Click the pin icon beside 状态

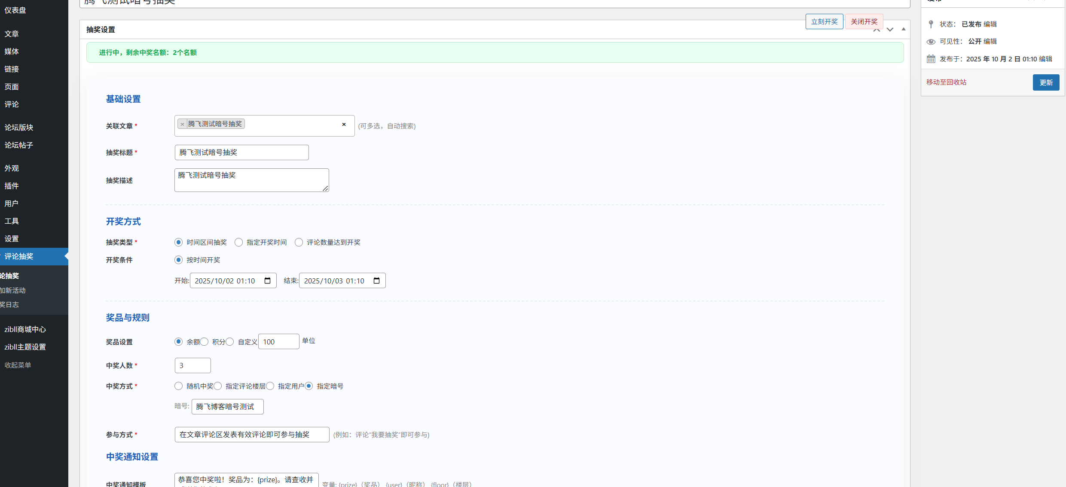(931, 24)
